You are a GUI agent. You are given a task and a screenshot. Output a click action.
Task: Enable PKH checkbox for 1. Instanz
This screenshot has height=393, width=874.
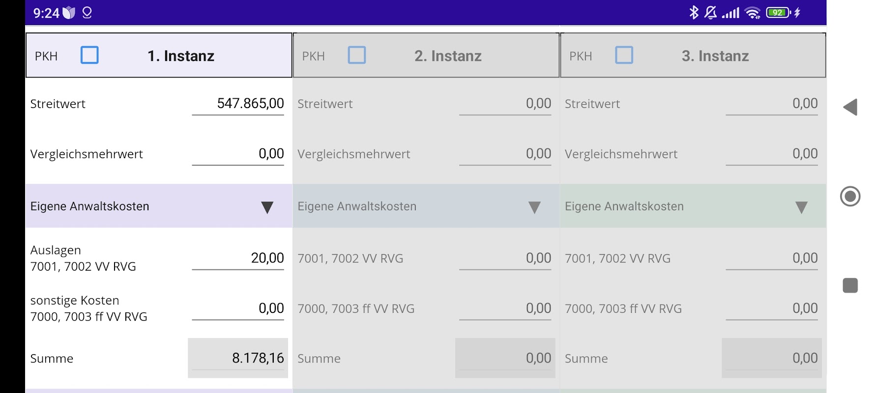89,55
